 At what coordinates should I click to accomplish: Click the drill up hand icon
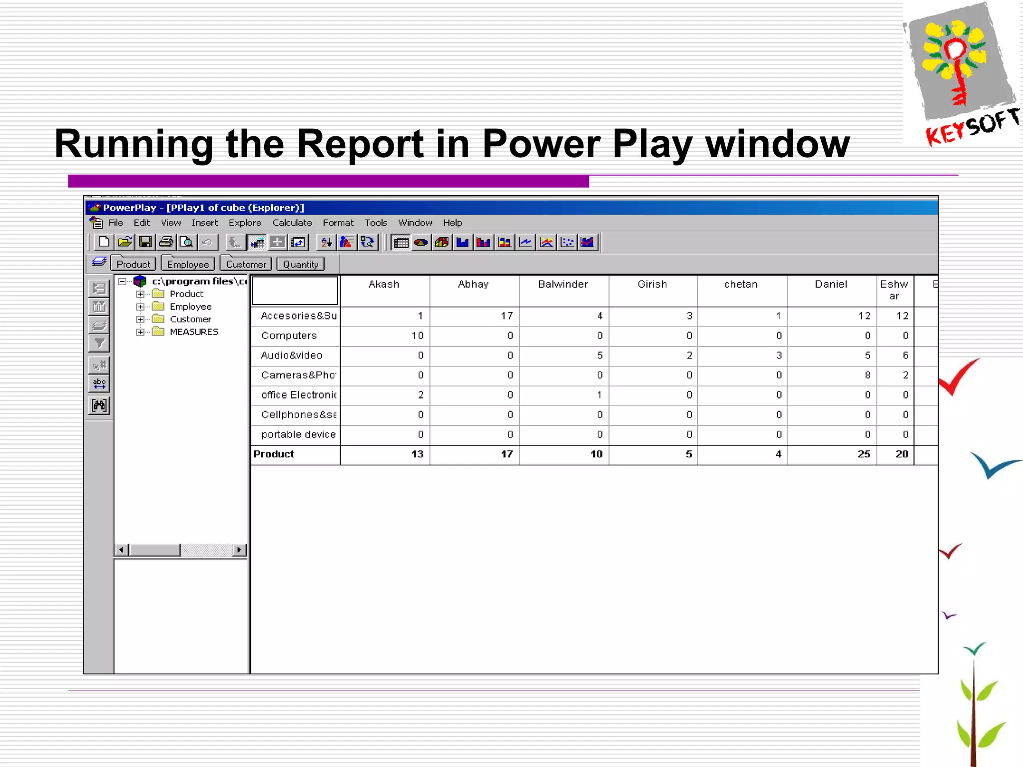click(x=235, y=243)
